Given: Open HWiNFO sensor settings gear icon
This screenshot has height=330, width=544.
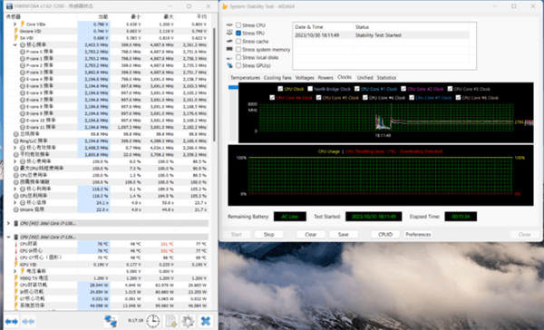Looking at the screenshot, I should click(x=188, y=321).
